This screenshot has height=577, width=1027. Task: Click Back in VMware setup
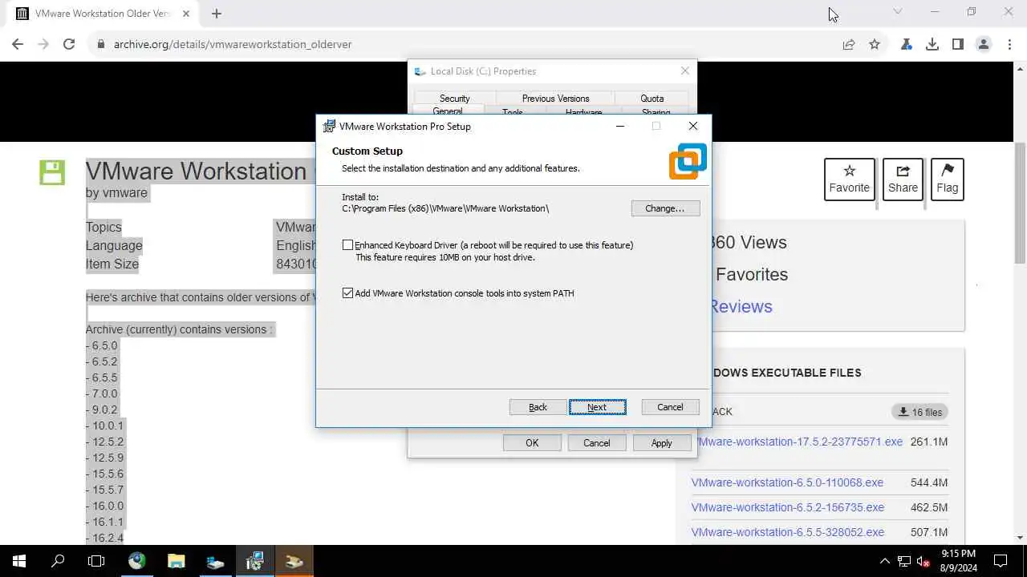538,407
